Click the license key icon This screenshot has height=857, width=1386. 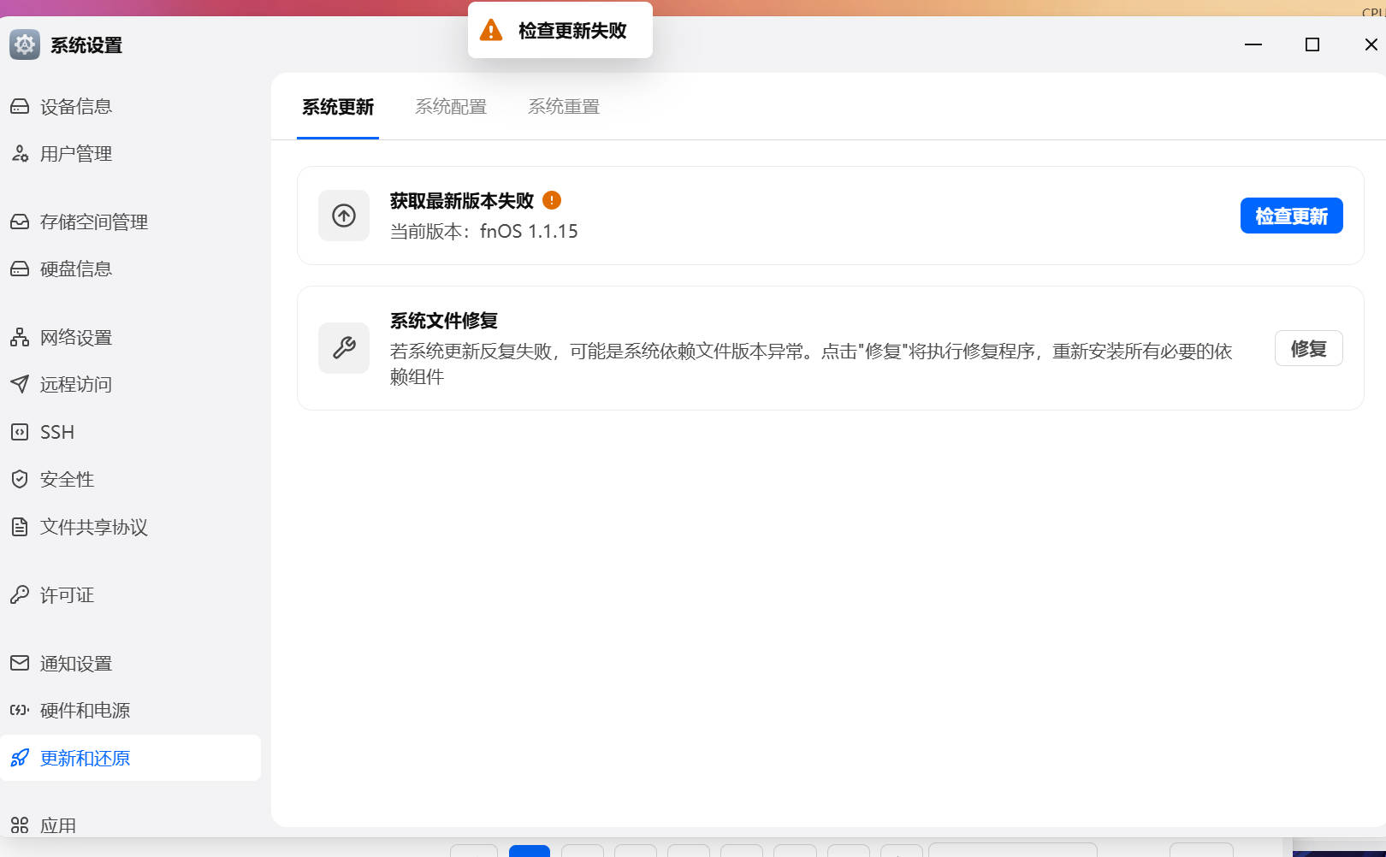point(20,594)
